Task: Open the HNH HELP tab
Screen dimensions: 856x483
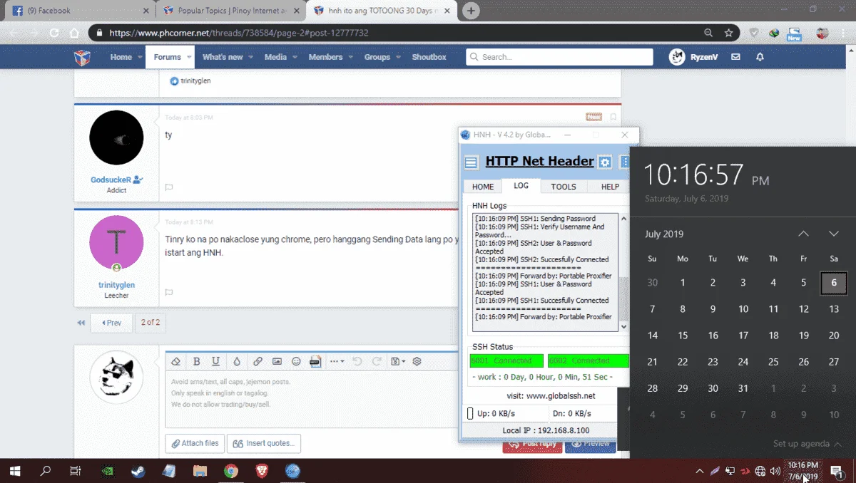Action: click(611, 187)
